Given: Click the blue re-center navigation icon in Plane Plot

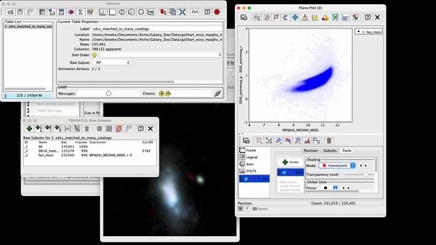Looking at the screenshot, I should 295,18.
